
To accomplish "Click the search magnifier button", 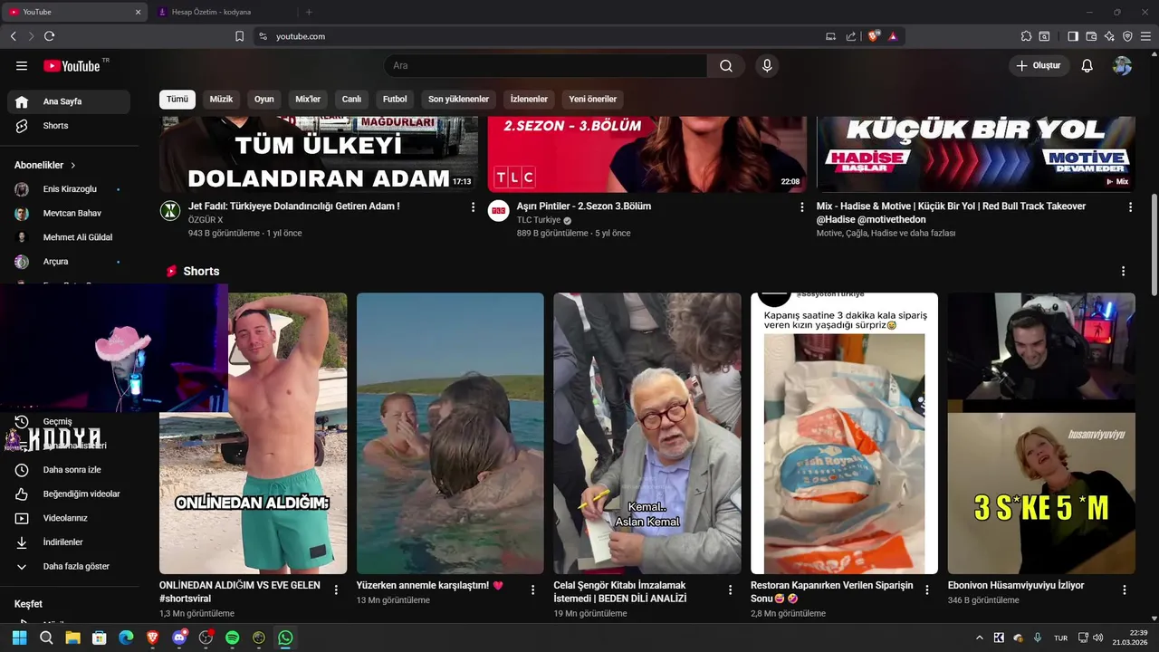I will (726, 66).
